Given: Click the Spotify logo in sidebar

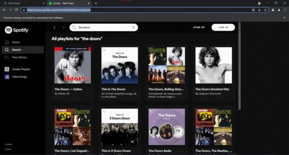Looking at the screenshot, I should pos(17,30).
